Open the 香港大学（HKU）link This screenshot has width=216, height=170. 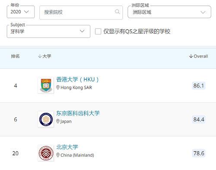click(x=77, y=80)
